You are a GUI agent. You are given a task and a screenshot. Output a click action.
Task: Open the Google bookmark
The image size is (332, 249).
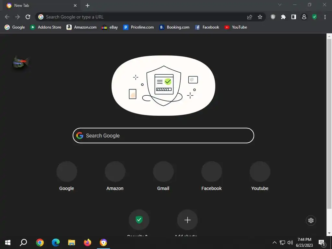pyautogui.click(x=15, y=27)
